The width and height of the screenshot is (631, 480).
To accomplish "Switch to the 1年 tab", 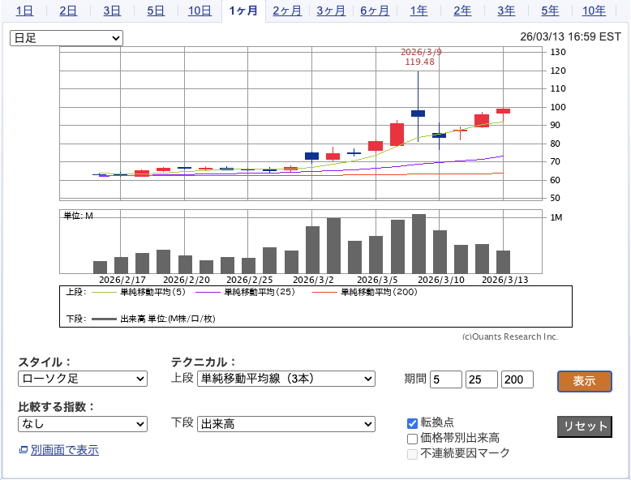I will coord(419,11).
